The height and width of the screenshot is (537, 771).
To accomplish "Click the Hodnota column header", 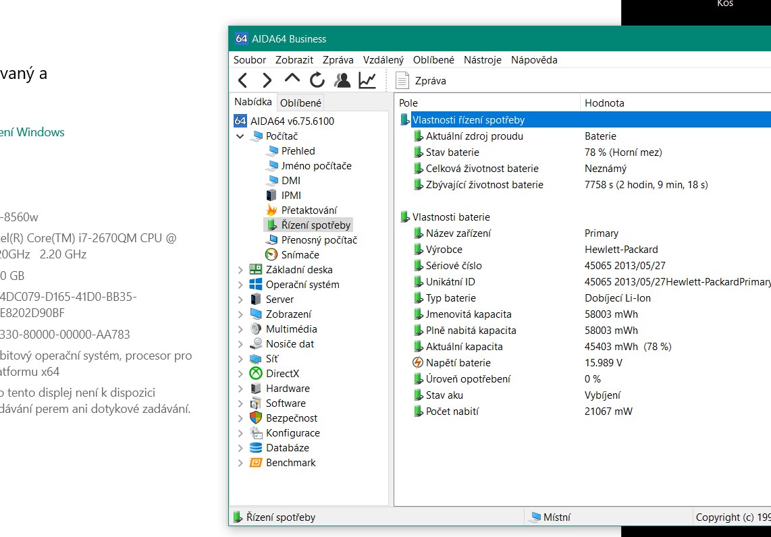I will coord(604,103).
